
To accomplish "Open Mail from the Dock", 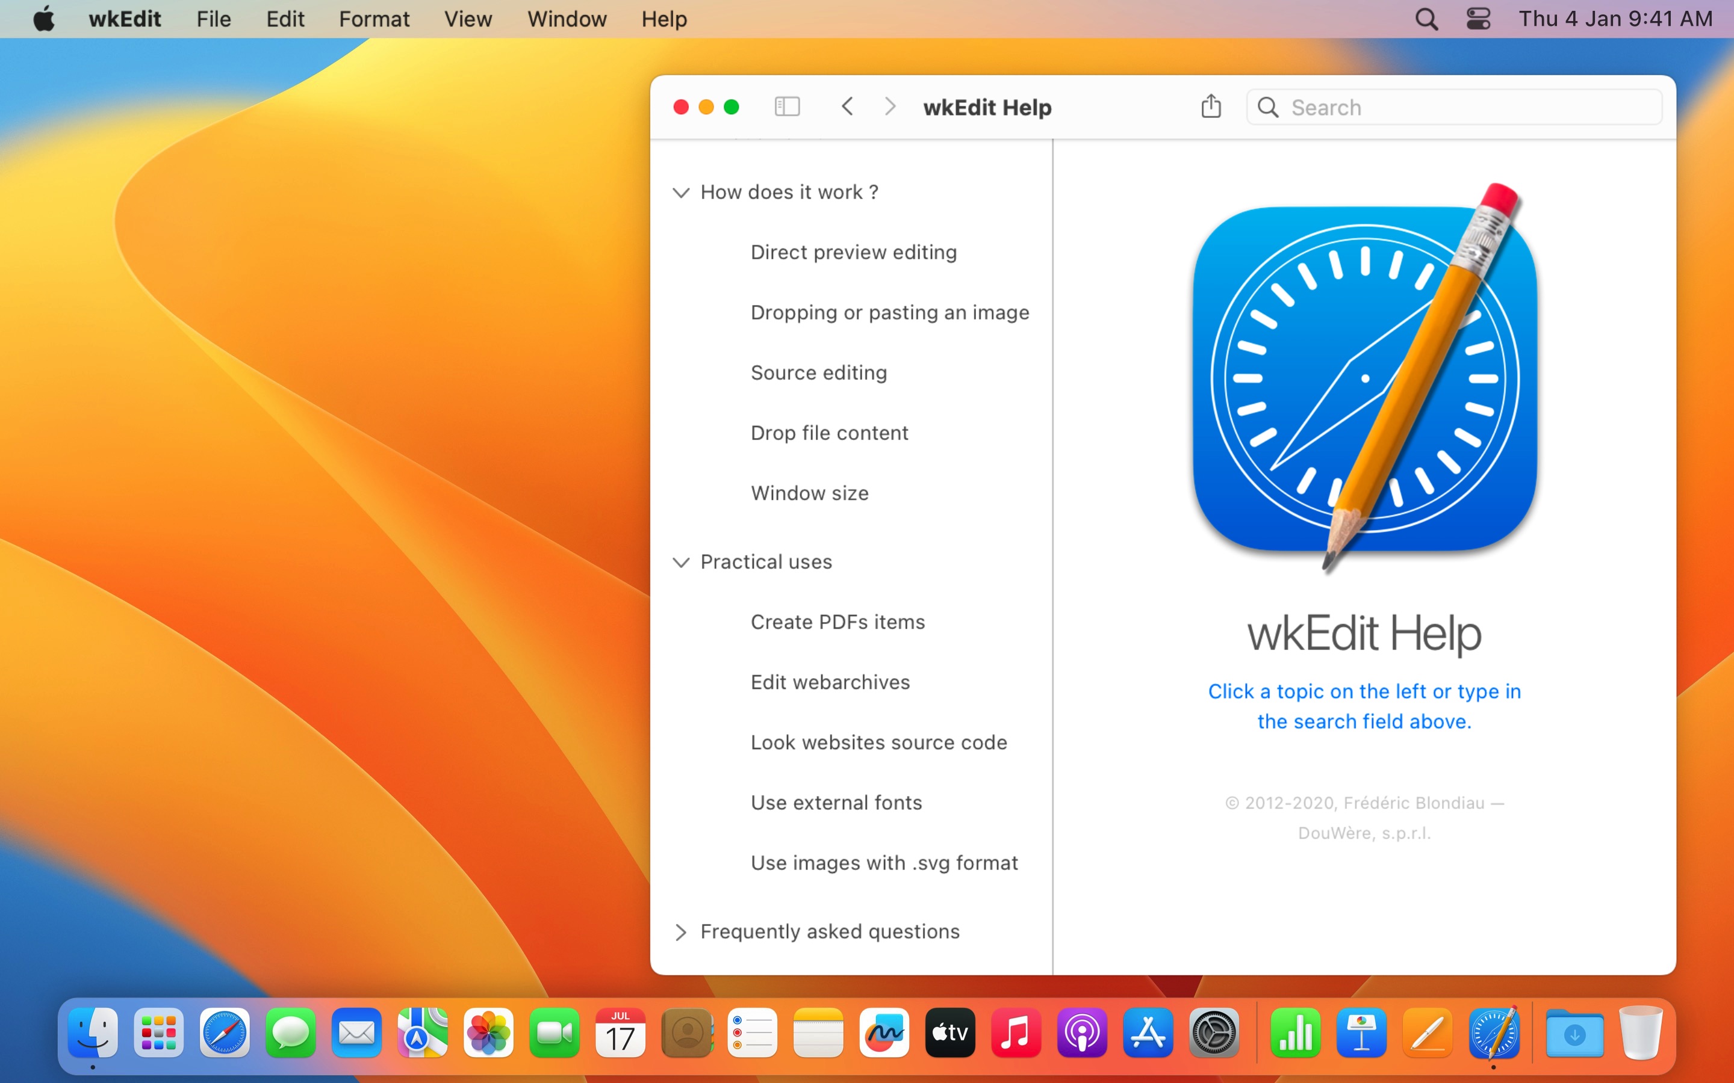I will 357,1033.
